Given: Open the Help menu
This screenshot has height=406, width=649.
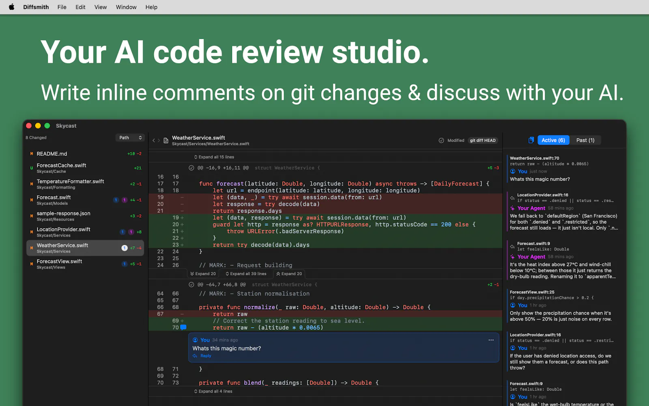Looking at the screenshot, I should [x=151, y=7].
